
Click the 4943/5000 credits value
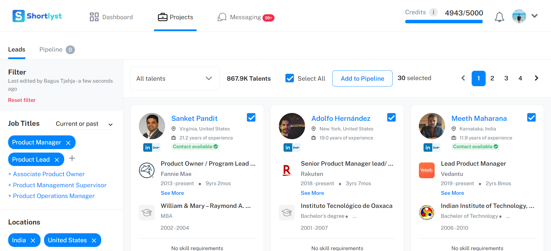464,13
